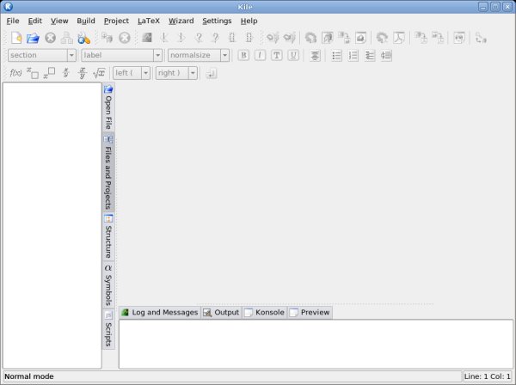Toggle bold text formatting
516x385 pixels.
pos(243,55)
